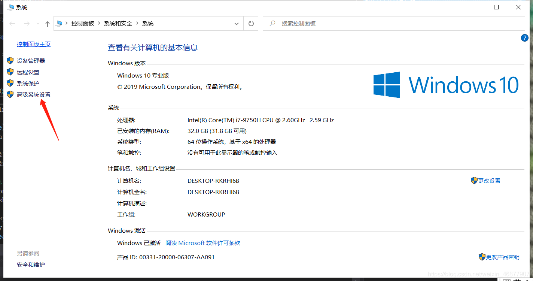Click the processor value Intel Core i7-9750H
The image size is (533, 281).
pyautogui.click(x=261, y=120)
